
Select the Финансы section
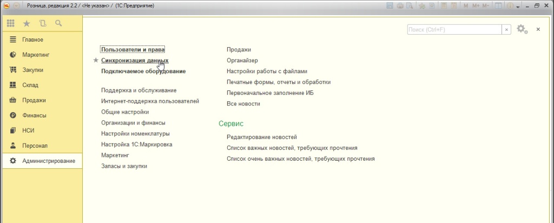pyautogui.click(x=34, y=115)
